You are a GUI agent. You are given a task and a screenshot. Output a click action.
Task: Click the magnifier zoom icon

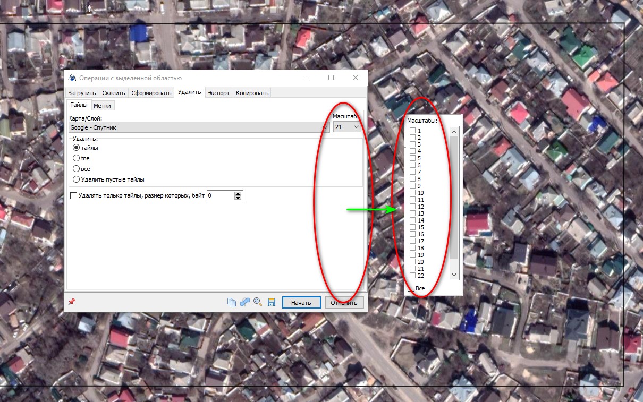(258, 302)
